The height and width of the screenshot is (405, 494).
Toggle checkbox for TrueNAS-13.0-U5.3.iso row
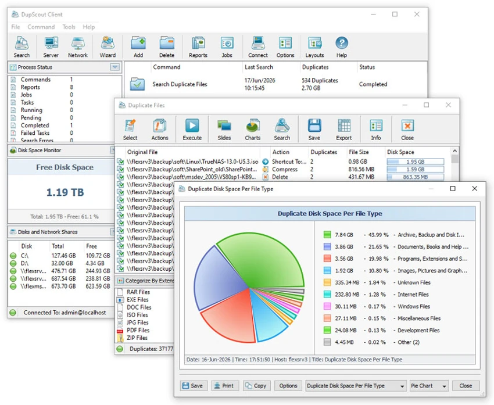click(x=120, y=162)
